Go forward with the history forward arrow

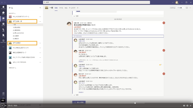5,2
